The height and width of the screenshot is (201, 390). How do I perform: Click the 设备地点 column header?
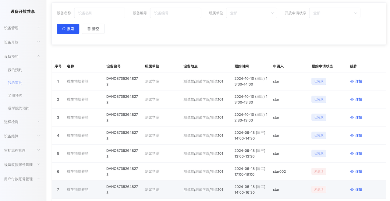click(x=190, y=66)
